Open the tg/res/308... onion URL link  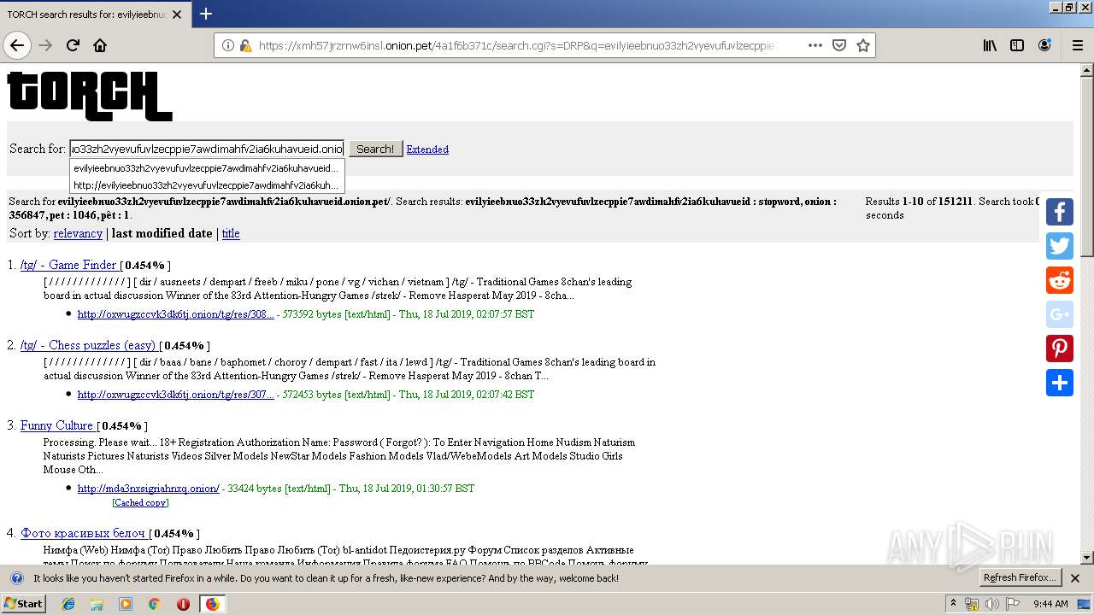click(x=175, y=314)
